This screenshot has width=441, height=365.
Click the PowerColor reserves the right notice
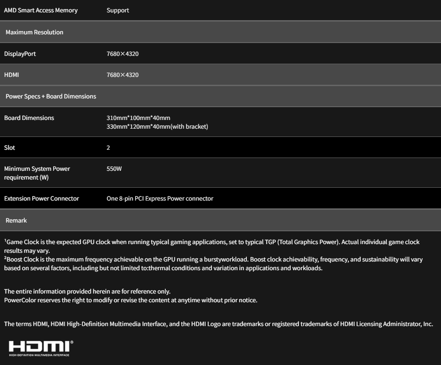[x=131, y=300]
